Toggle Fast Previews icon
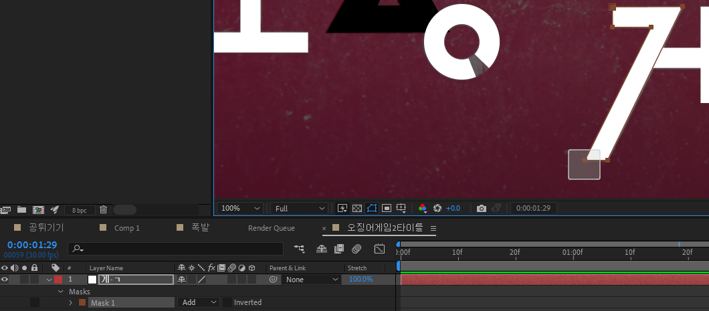The image size is (709, 311). [342, 209]
